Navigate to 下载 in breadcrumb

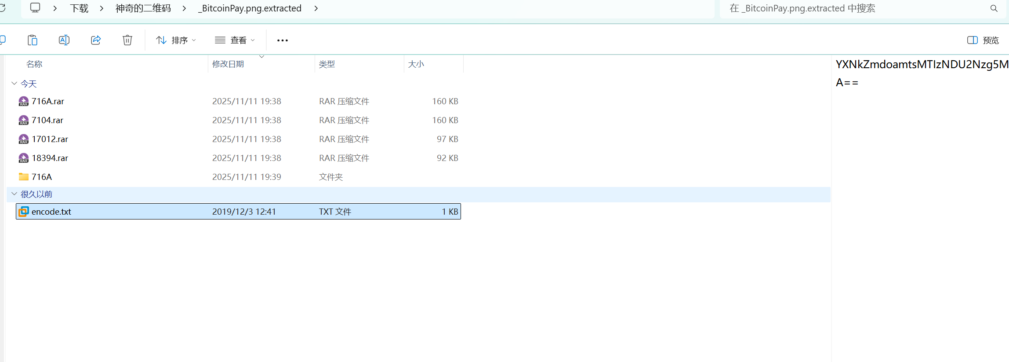(79, 8)
